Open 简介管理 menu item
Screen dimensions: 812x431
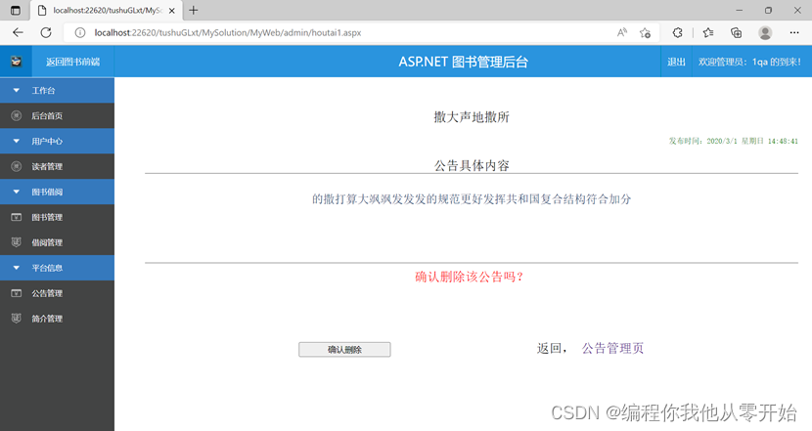pos(57,319)
